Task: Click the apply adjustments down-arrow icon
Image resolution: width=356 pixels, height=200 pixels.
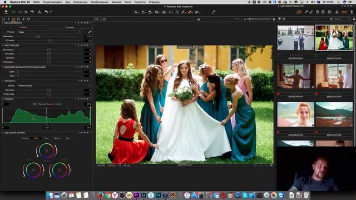Action: click(311, 12)
